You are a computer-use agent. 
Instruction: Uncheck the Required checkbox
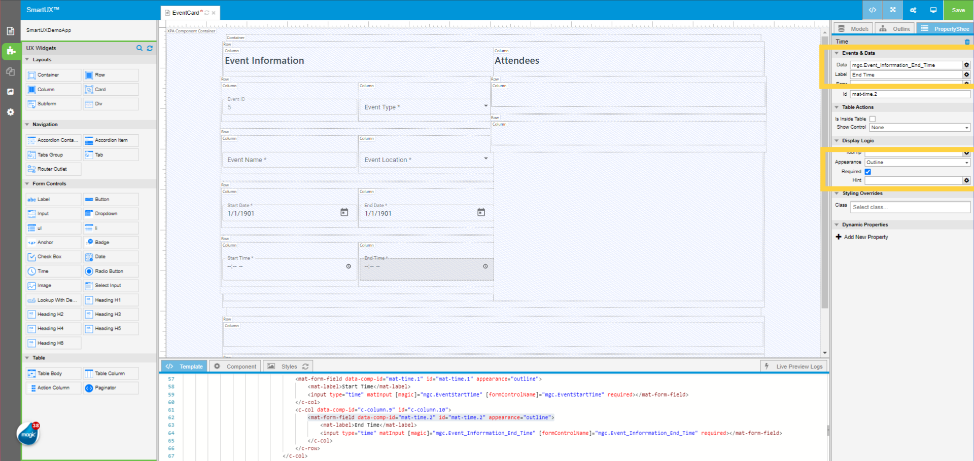(x=868, y=172)
